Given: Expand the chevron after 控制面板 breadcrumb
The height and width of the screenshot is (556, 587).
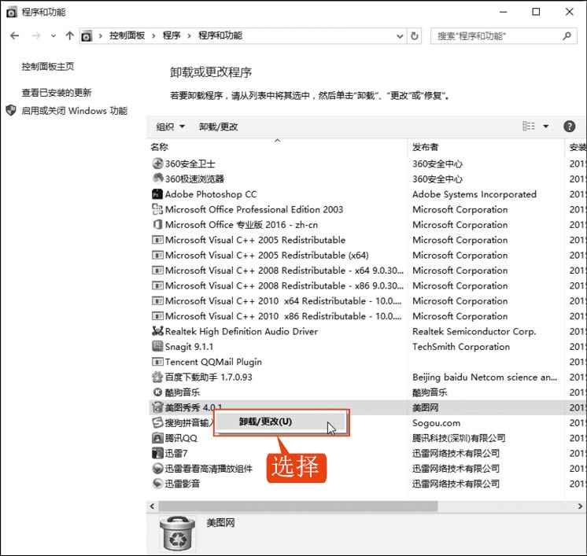Looking at the screenshot, I should pos(153,36).
